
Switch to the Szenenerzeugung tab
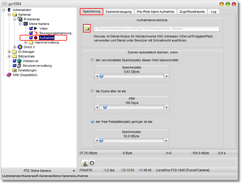(x=118, y=12)
